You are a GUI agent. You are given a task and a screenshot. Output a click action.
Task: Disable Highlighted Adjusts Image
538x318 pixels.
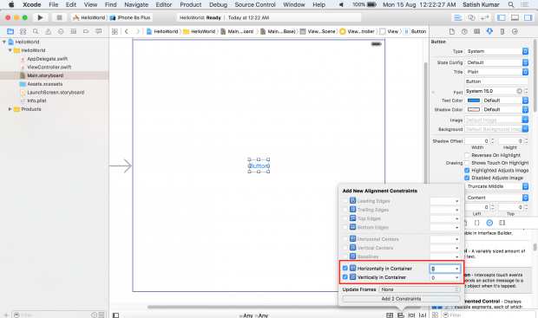pyautogui.click(x=467, y=171)
